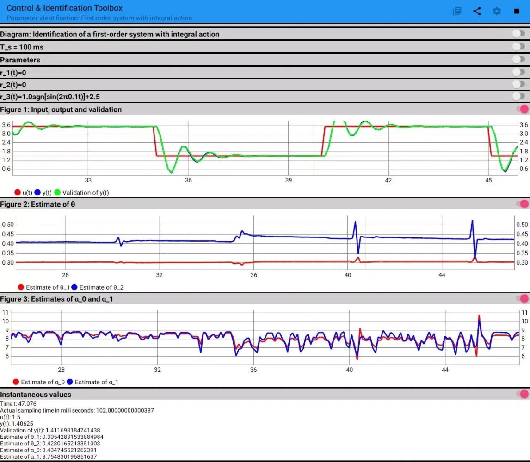This screenshot has width=530, height=462.
Task: Select the y(t): 1.40625 value line
Action: click(x=17, y=424)
